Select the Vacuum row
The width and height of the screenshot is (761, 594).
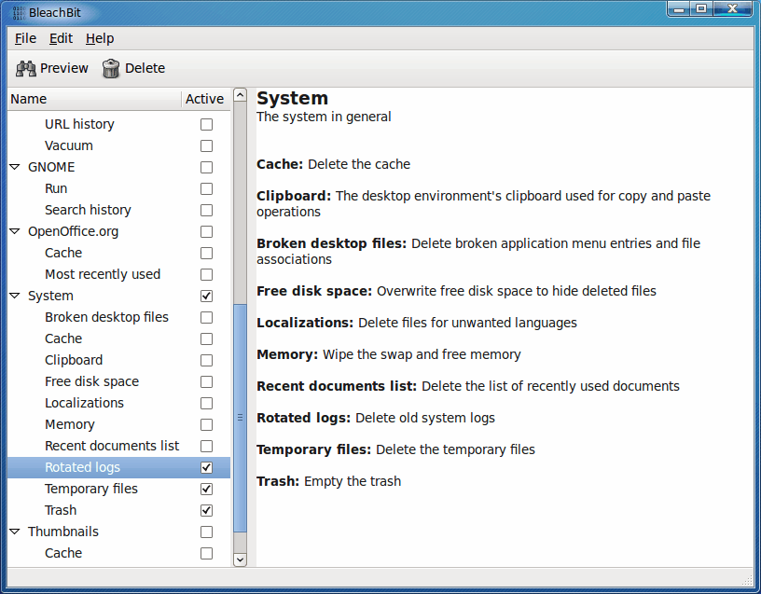(119, 145)
